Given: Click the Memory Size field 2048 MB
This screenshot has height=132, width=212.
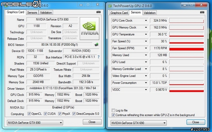Looking at the screenshot, I should [38, 82].
